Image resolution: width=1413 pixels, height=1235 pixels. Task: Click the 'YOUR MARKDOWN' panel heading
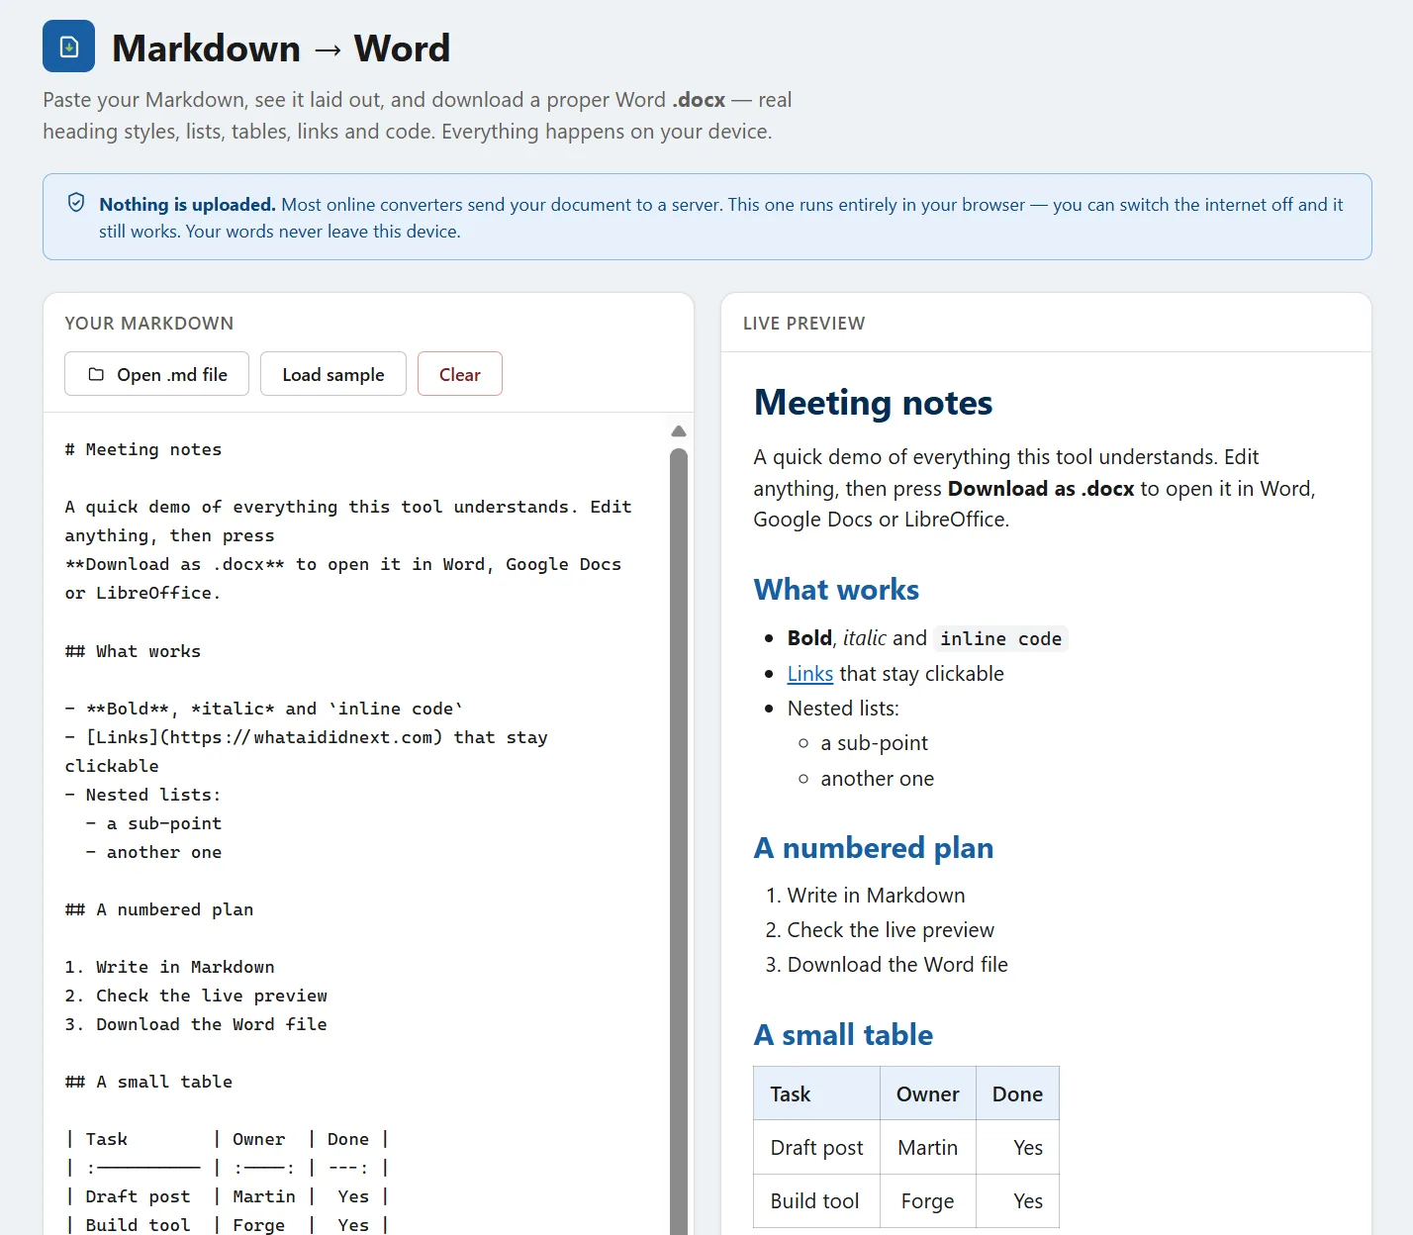149,324
